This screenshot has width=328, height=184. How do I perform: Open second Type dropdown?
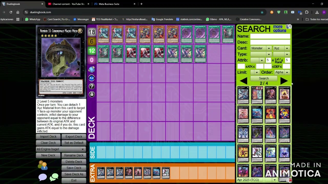(281, 54)
